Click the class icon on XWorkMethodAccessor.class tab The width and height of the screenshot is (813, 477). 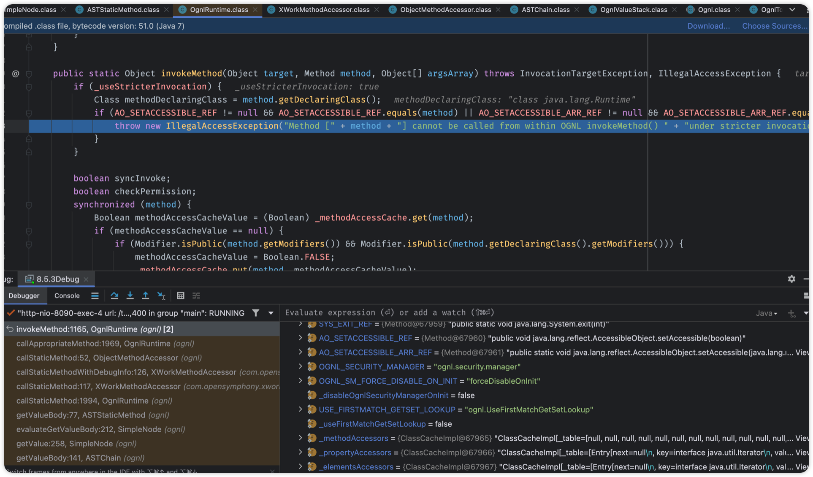[271, 10]
